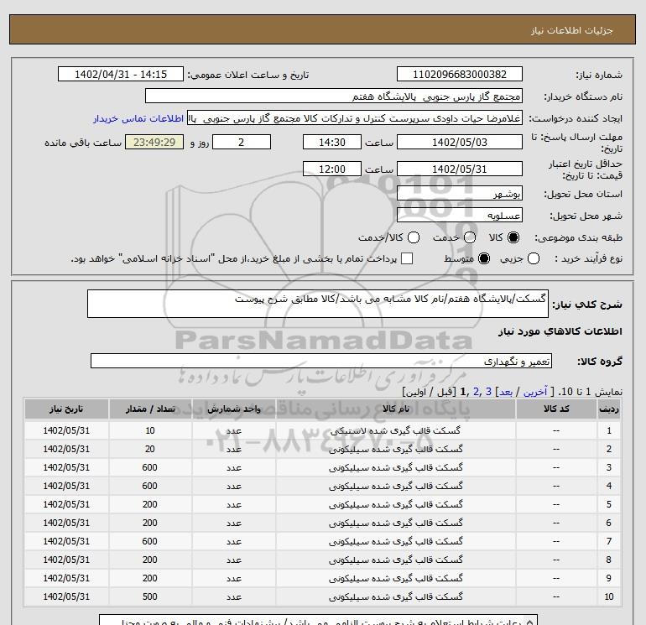Click the تاریخ نیاز column header

(x=66, y=409)
